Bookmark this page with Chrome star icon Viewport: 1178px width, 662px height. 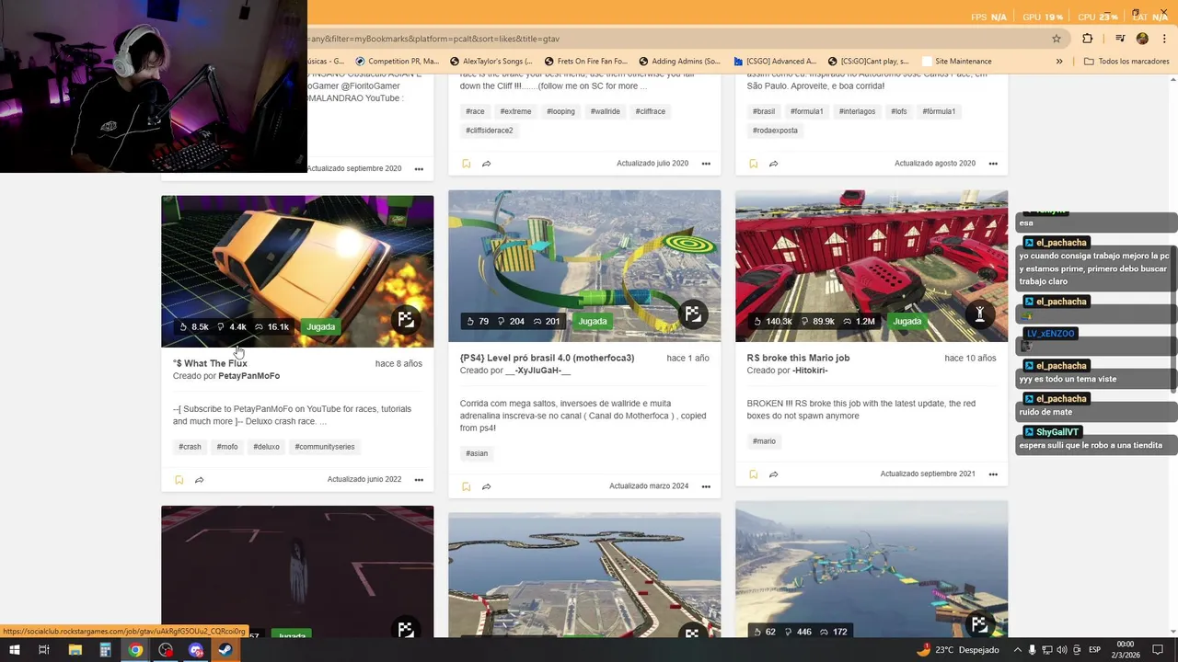pos(1057,39)
